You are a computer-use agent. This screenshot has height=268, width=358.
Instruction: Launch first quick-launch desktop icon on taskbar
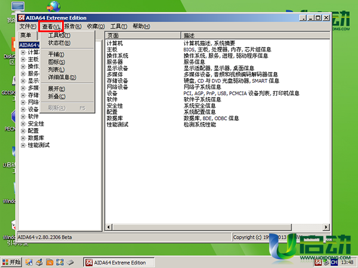coord(29,262)
